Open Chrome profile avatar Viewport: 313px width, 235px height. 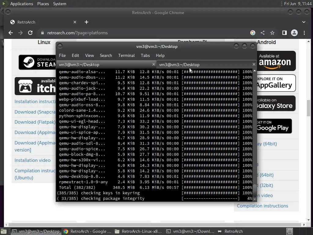[294, 33]
